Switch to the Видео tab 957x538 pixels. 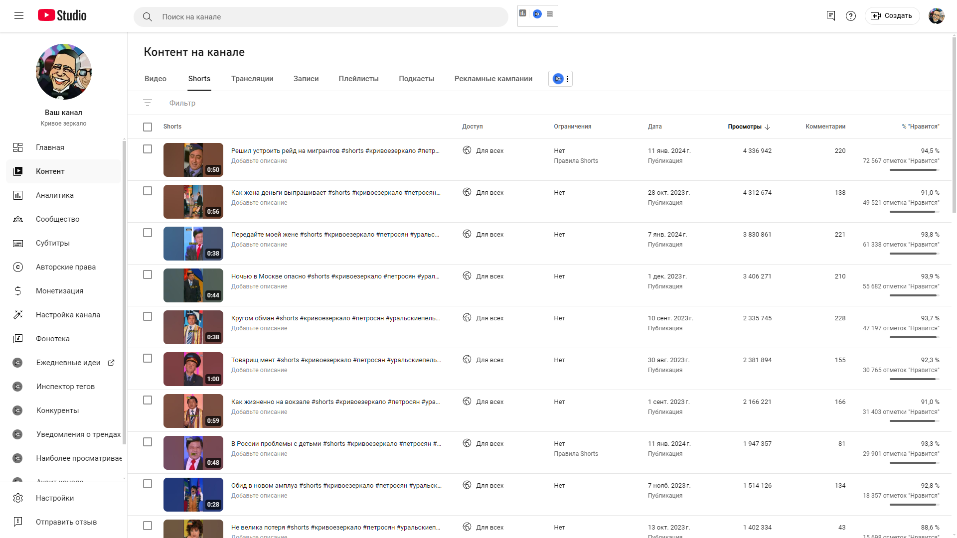tap(156, 79)
